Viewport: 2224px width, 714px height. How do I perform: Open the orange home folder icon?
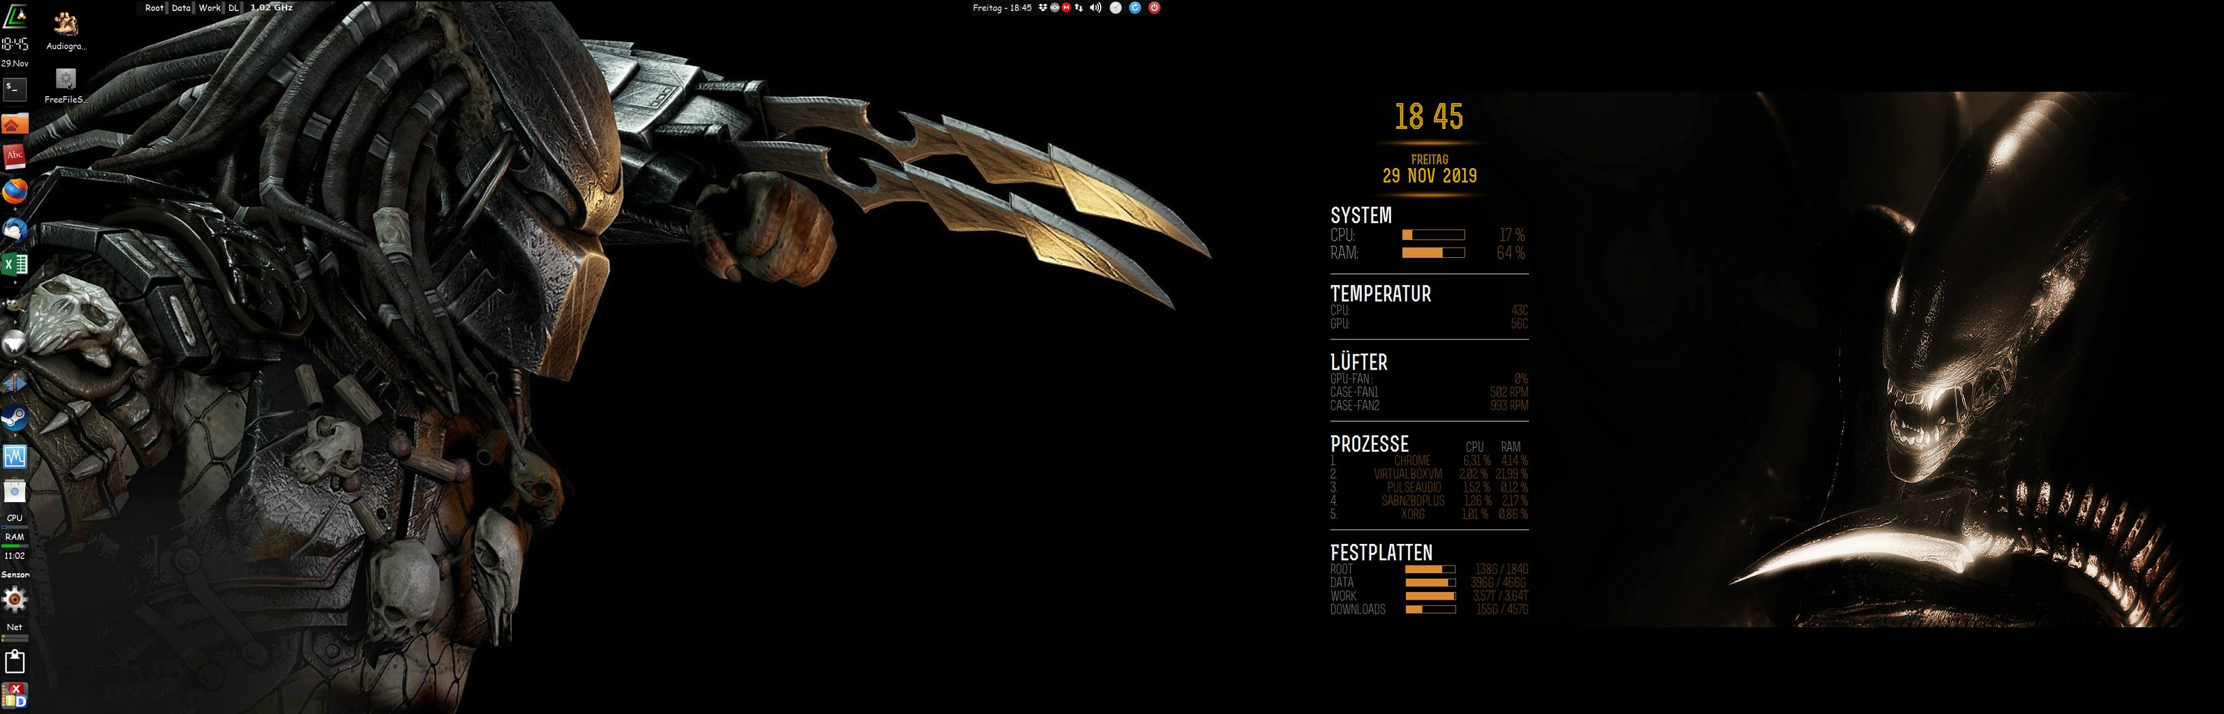(x=15, y=124)
